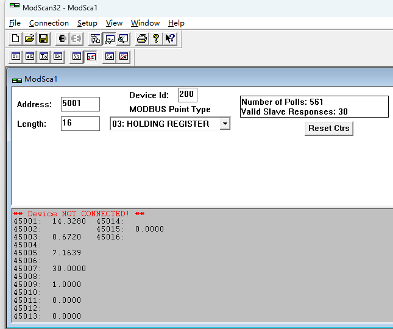Image resolution: width=393 pixels, height=329 pixels.
Task: Click the Print icon in toolbar
Action: click(x=142, y=39)
